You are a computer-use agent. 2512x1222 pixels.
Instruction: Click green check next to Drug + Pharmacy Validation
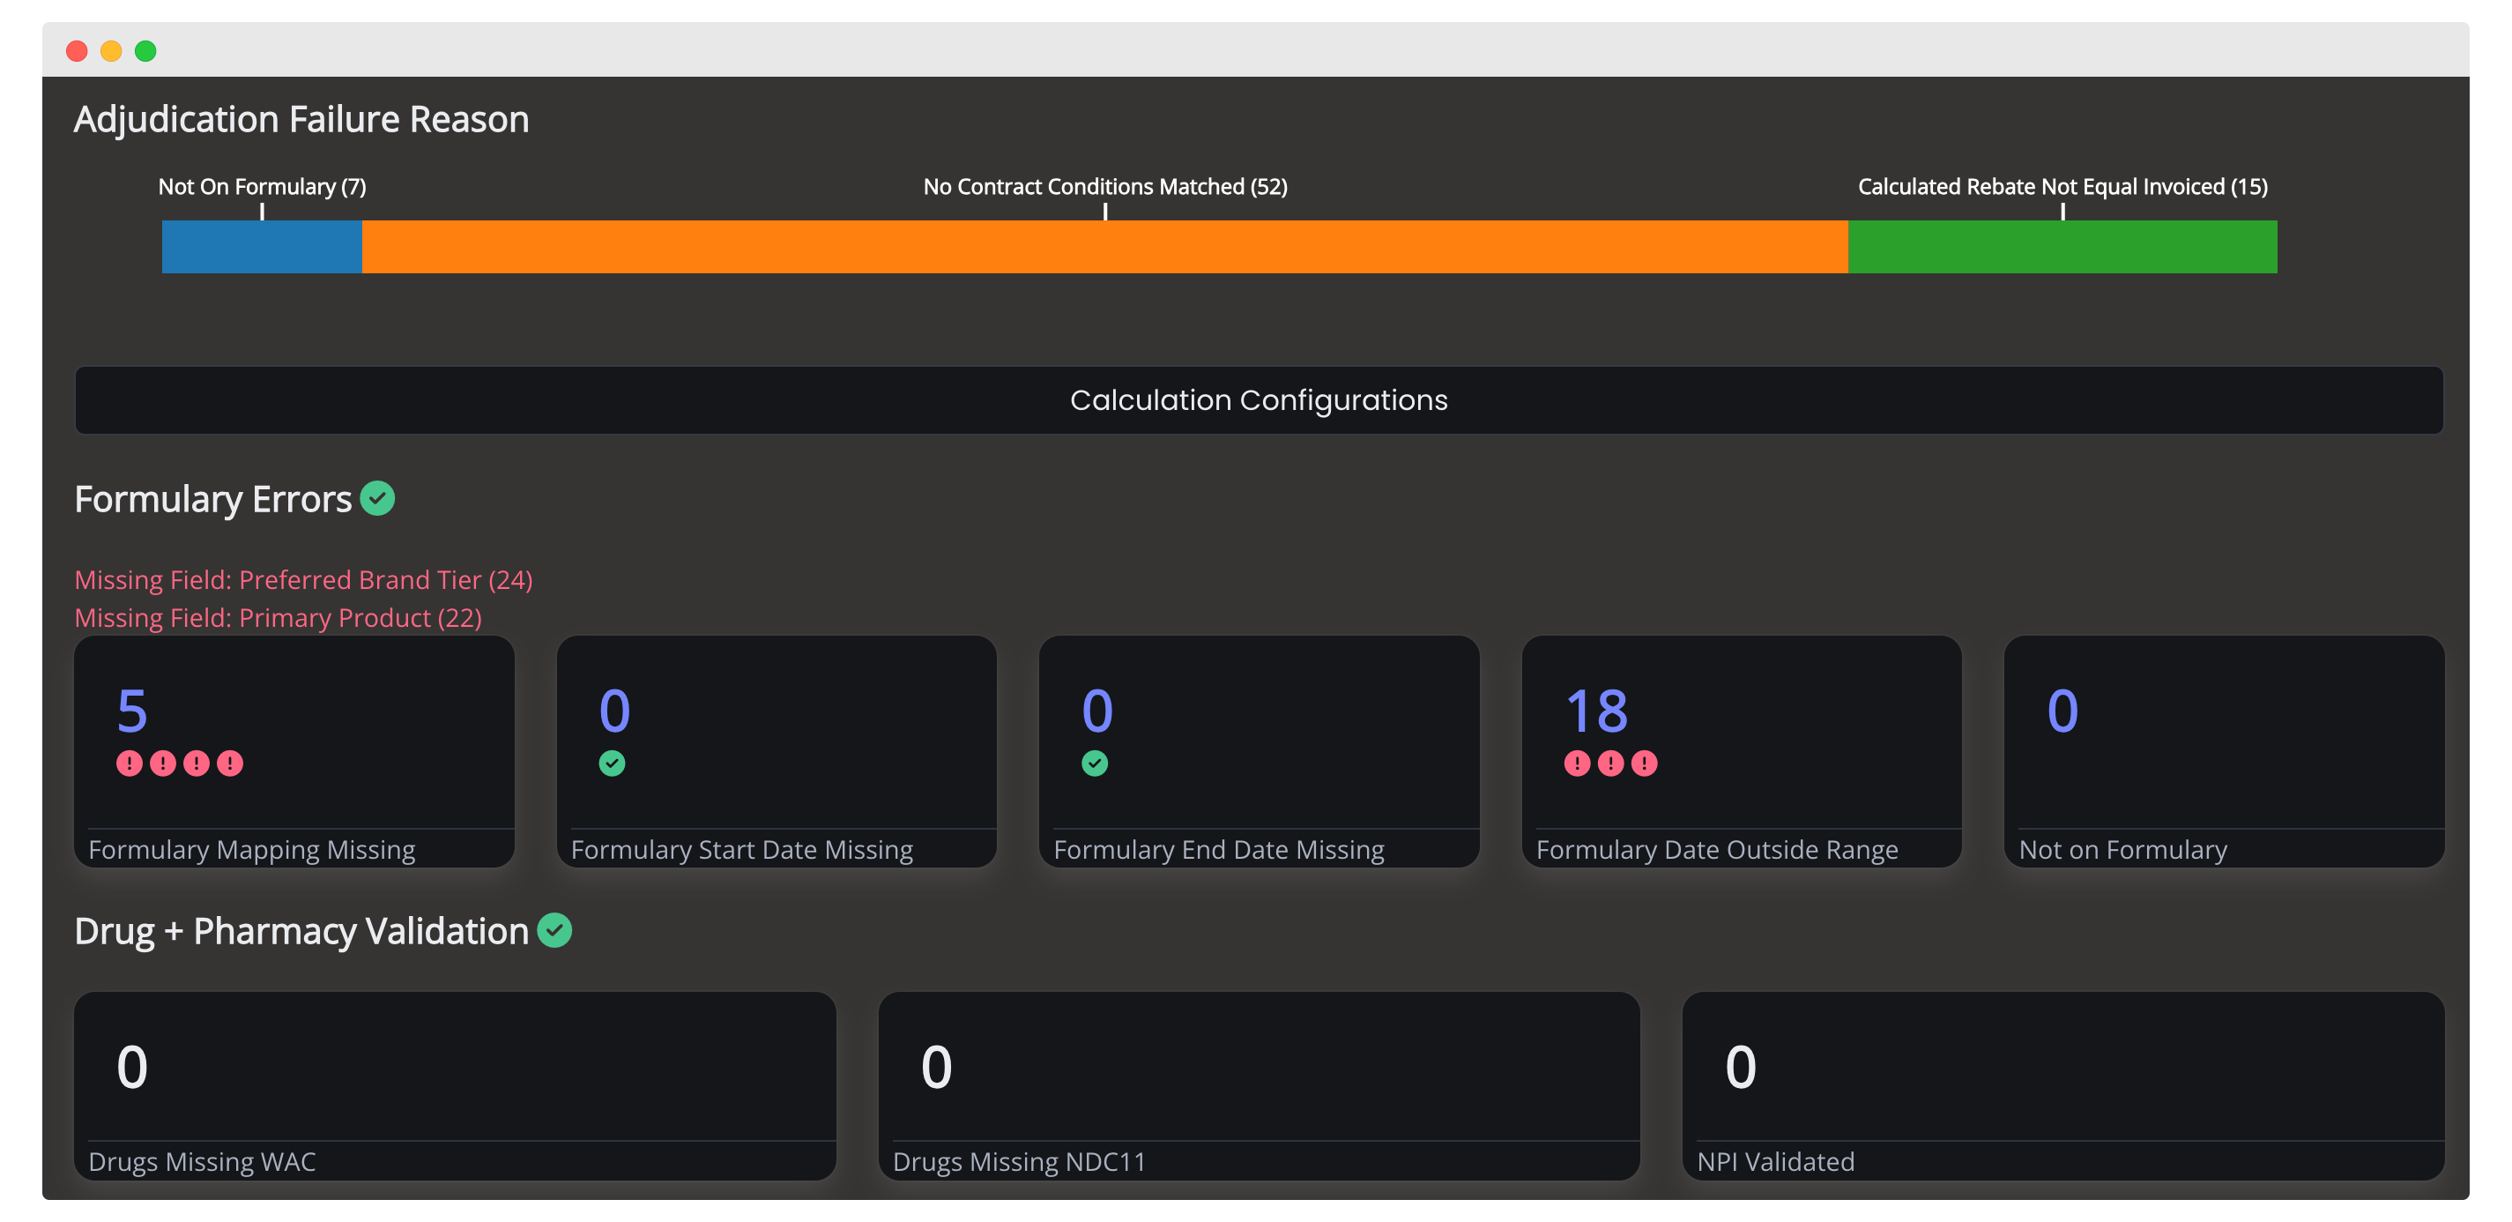(555, 930)
